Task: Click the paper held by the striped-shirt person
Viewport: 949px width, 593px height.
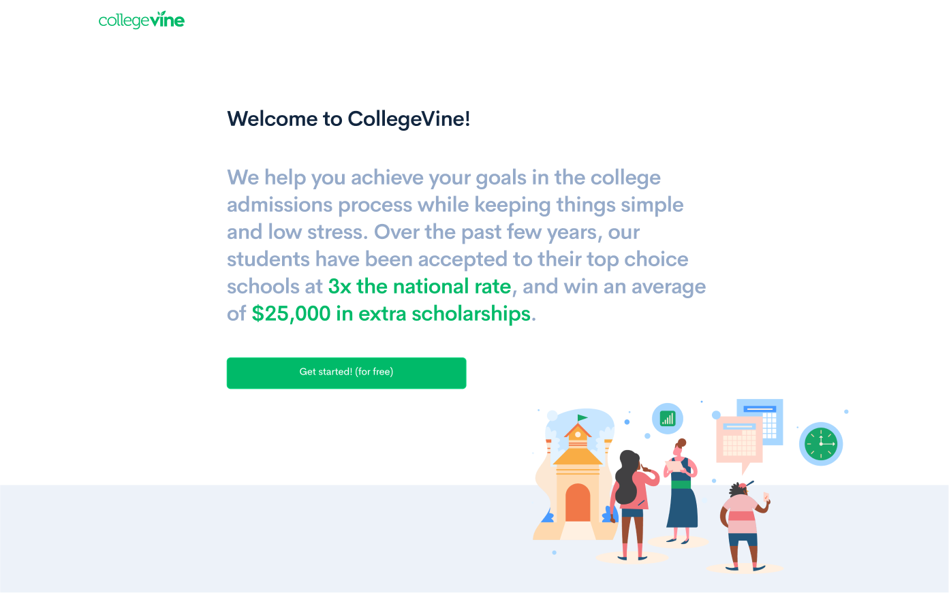Action: (766, 496)
